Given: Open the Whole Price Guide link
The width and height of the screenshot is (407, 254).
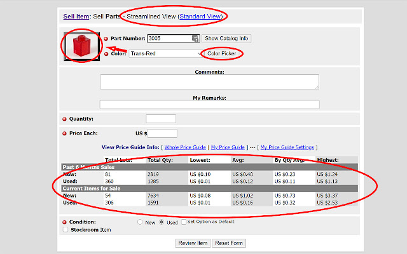Looking at the screenshot, I should pyautogui.click(x=185, y=147).
